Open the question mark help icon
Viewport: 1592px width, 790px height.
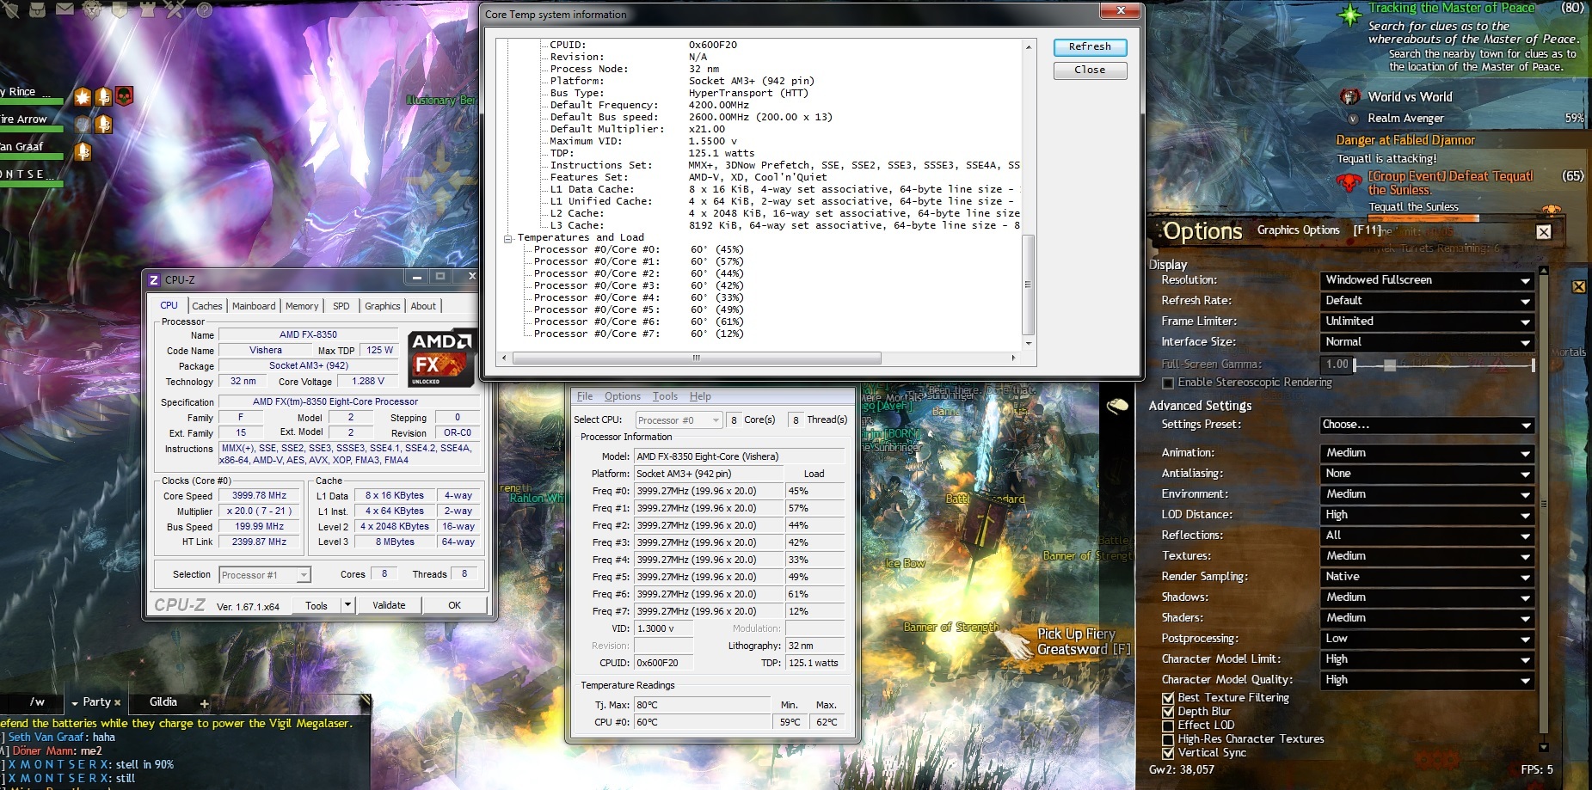click(x=204, y=10)
